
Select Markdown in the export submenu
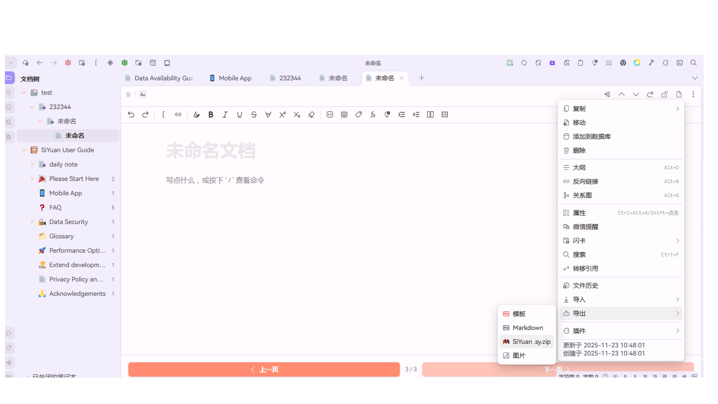pyautogui.click(x=528, y=328)
